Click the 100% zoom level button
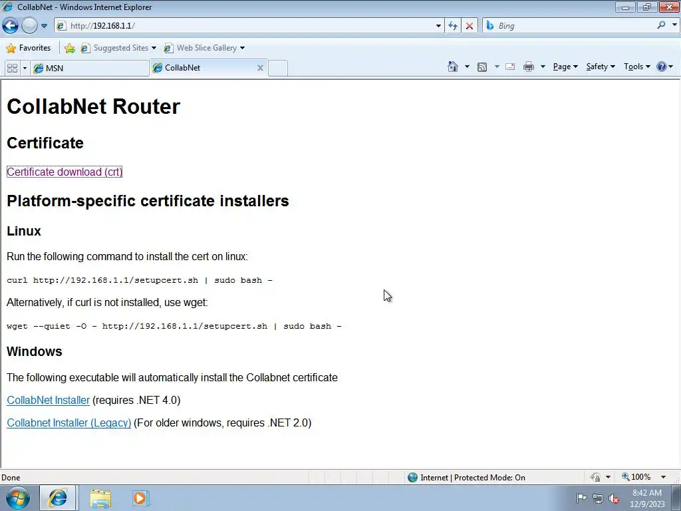This screenshot has height=511, width=681. [636, 477]
